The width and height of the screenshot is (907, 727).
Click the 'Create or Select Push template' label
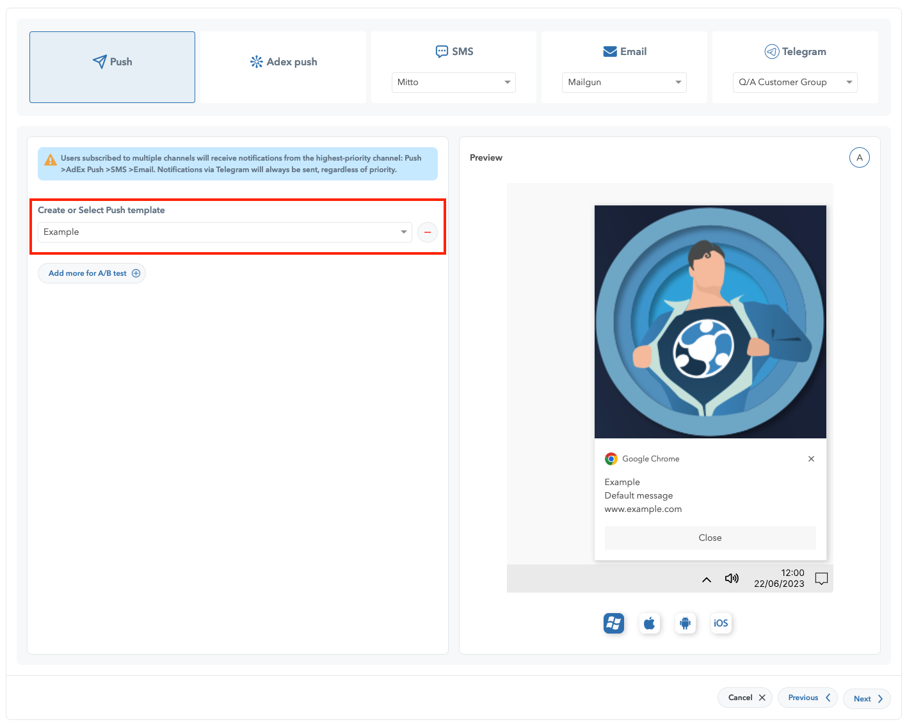coord(101,210)
